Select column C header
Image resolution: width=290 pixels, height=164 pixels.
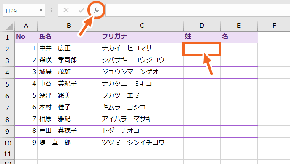click(x=142, y=26)
